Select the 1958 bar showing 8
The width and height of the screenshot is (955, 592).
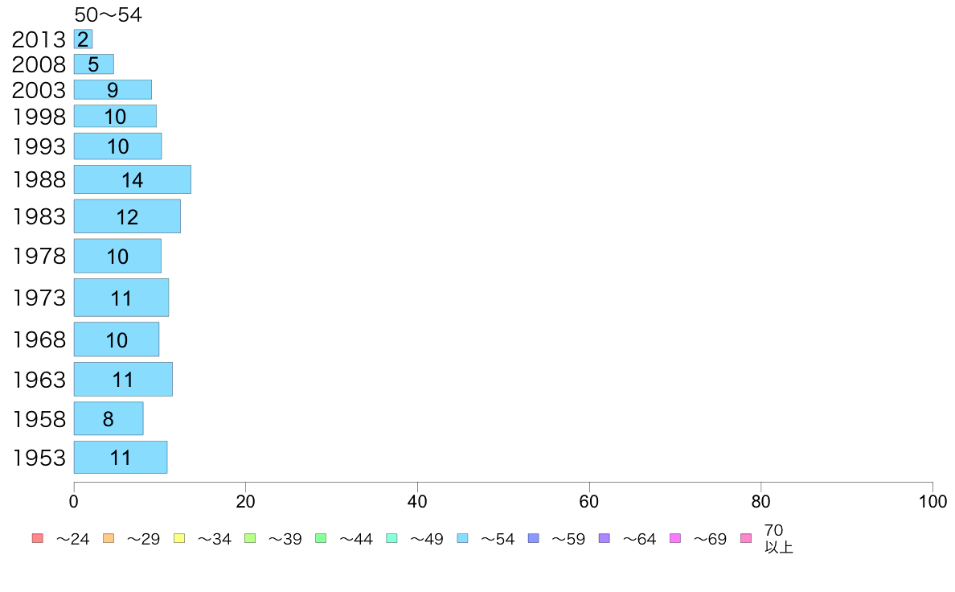click(109, 419)
